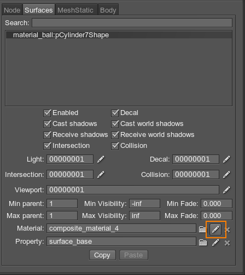Edit the Collision mask with pencil icon

click(x=226, y=175)
